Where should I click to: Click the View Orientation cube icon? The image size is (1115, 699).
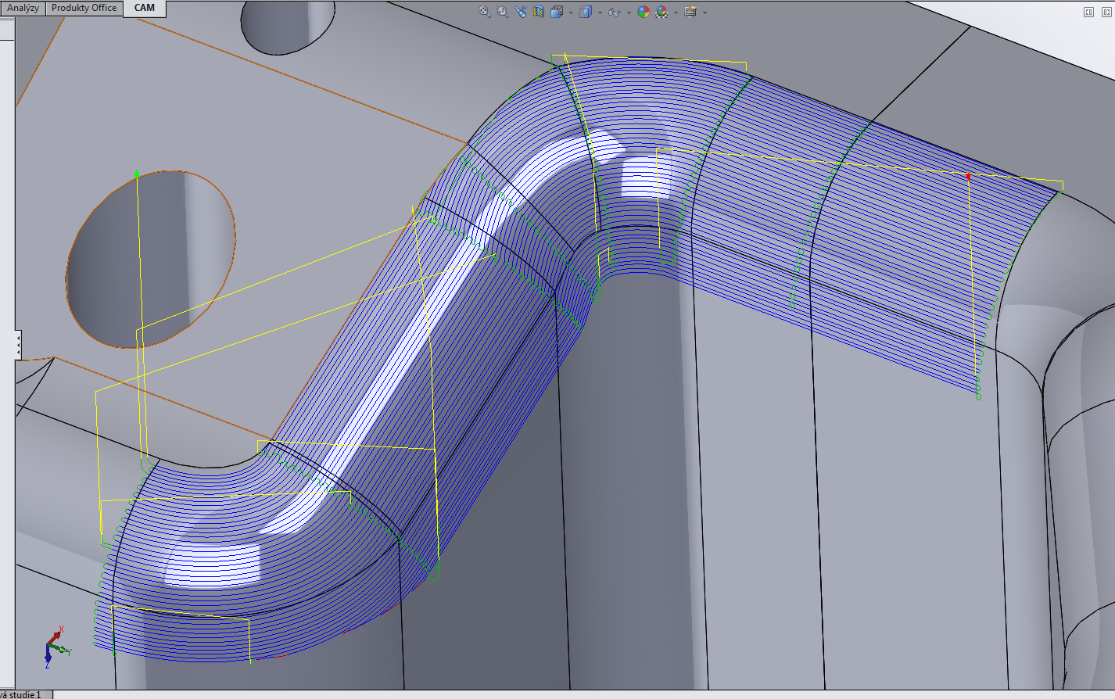(x=557, y=12)
